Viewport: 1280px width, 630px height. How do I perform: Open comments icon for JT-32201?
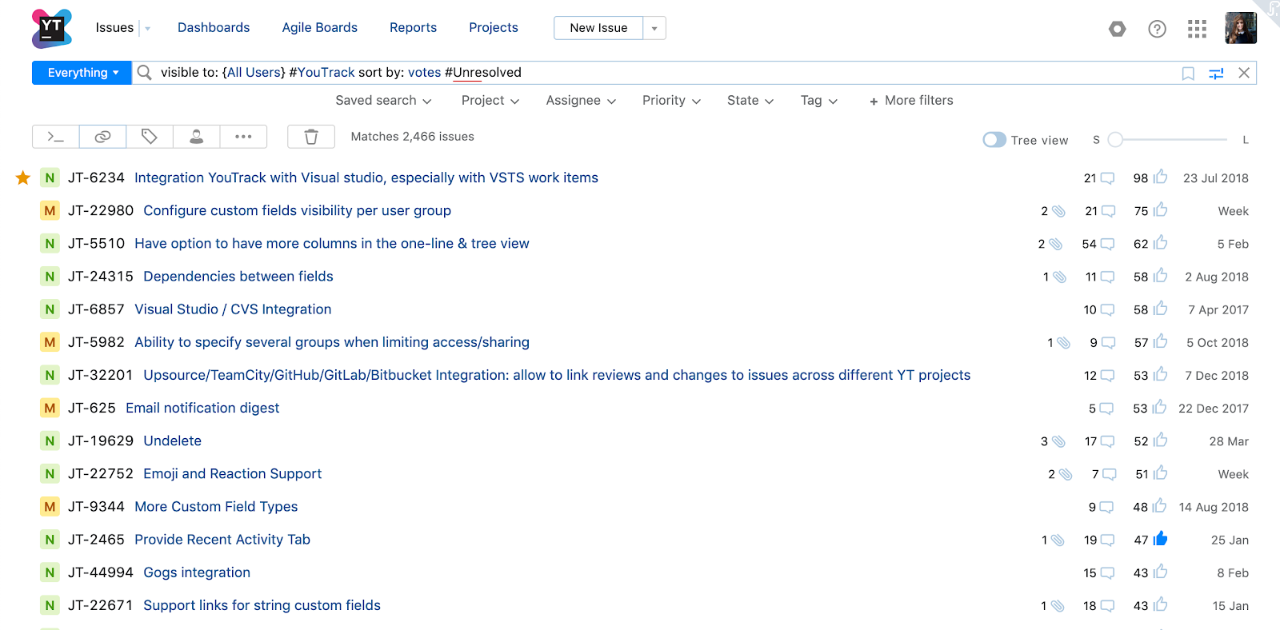(1107, 376)
